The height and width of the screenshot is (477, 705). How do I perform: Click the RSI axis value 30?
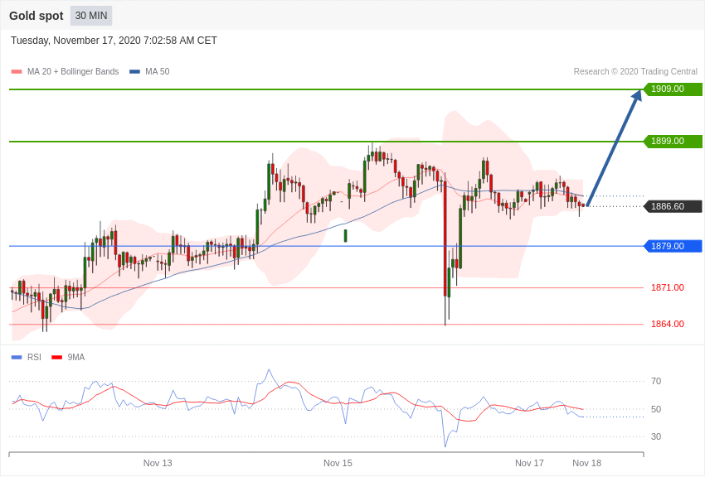click(x=656, y=436)
